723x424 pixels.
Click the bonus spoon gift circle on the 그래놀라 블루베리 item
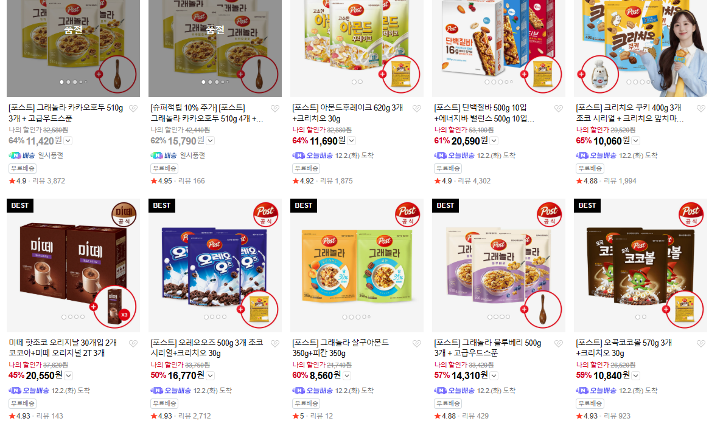[543, 309]
